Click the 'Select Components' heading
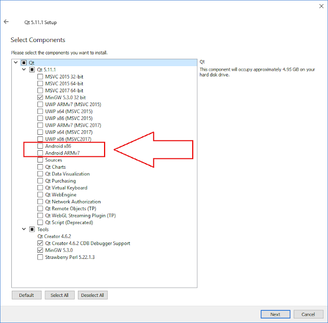Viewport: 328px width, 323px height. (x=38, y=40)
